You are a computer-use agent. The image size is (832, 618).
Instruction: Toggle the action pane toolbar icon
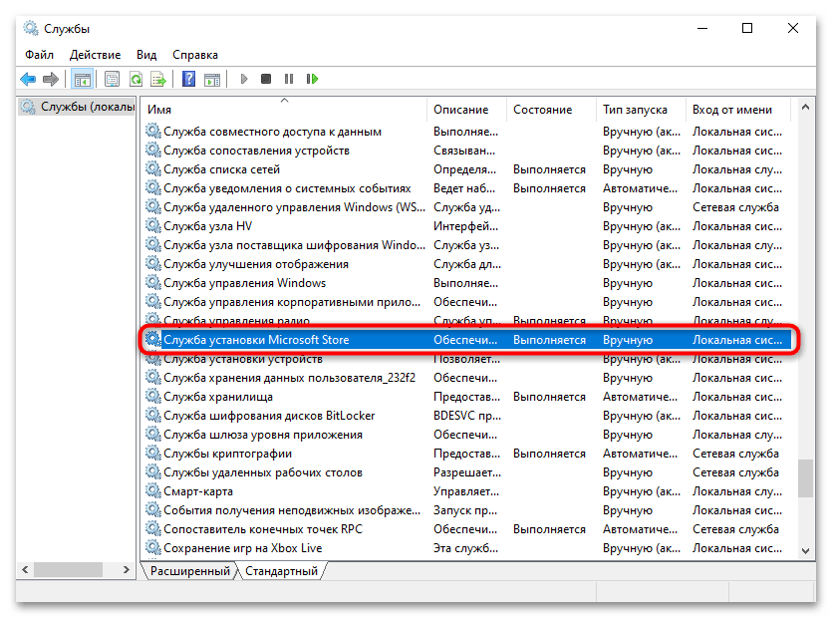click(x=212, y=79)
